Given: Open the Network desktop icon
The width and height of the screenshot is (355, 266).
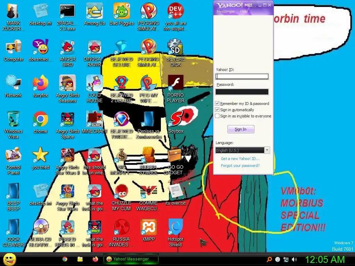Looking at the screenshot, I should 14,86.
